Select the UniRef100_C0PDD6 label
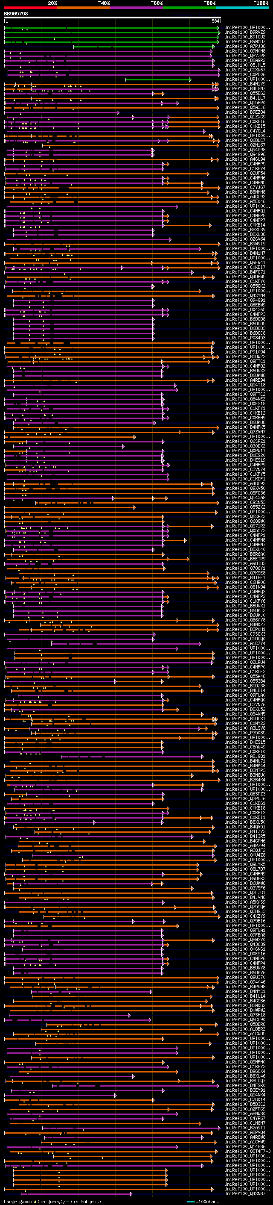 point(245,74)
